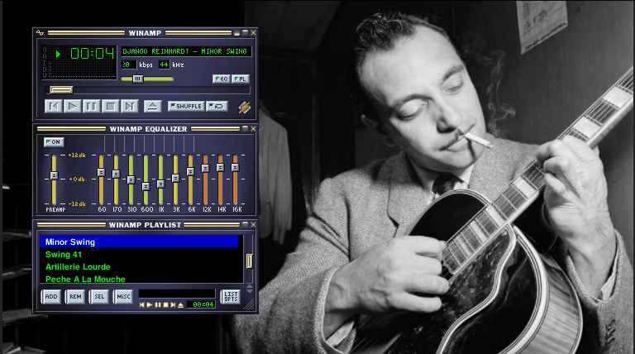Click the Winamp lightning bolt logo
This screenshot has width=635, height=354.
click(x=244, y=107)
